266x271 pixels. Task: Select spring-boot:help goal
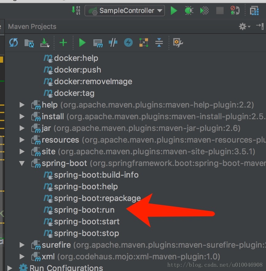86,187
